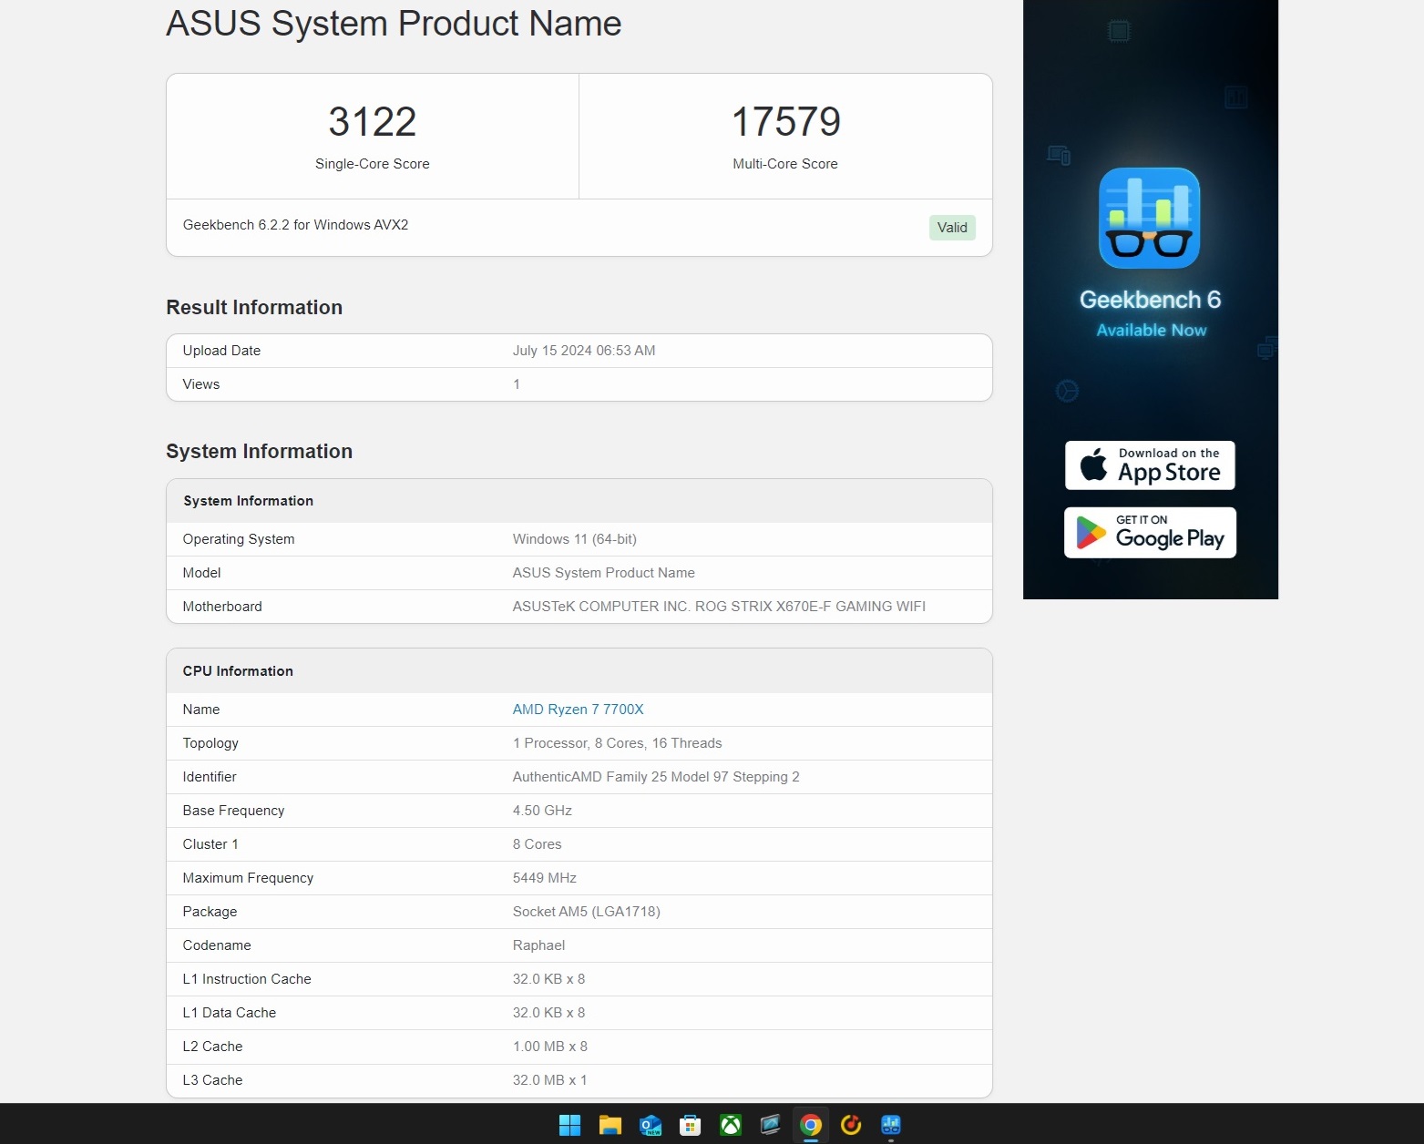Click the Multi-Core Score label

point(785,164)
